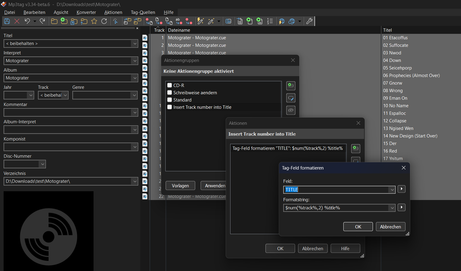The height and width of the screenshot is (271, 461).
Task: Open the Genre dropdown arrow
Action: (135, 95)
